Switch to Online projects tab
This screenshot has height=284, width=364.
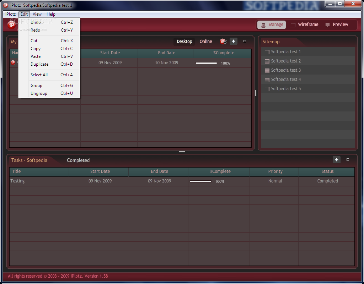(x=206, y=42)
